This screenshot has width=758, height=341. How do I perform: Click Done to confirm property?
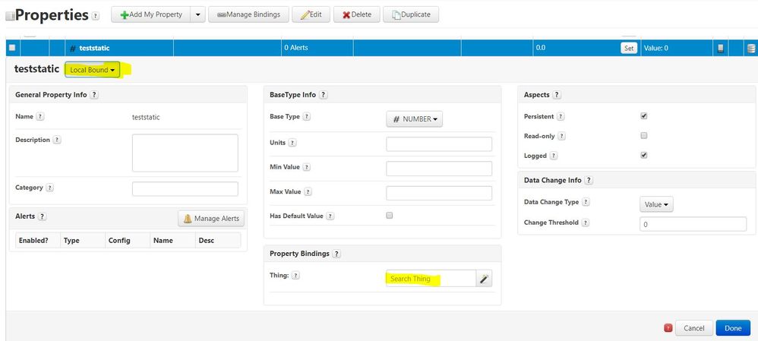coord(733,328)
